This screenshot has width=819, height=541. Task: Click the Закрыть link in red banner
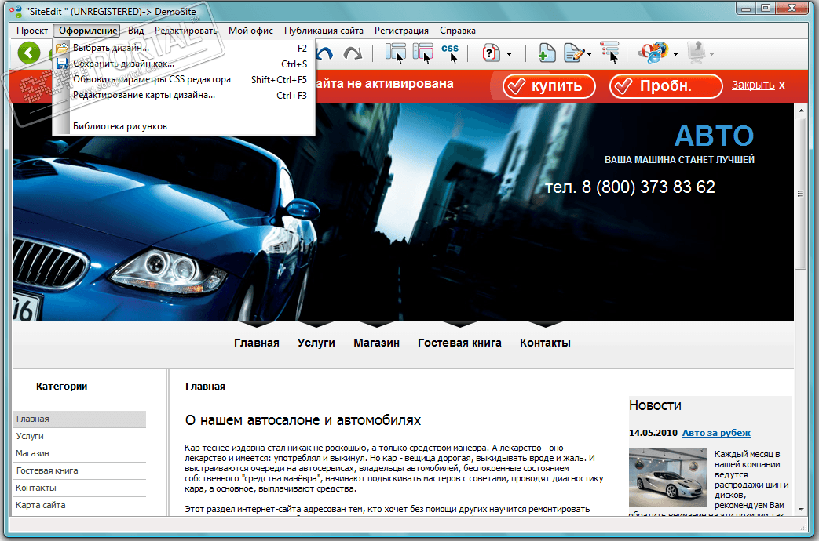click(x=753, y=85)
